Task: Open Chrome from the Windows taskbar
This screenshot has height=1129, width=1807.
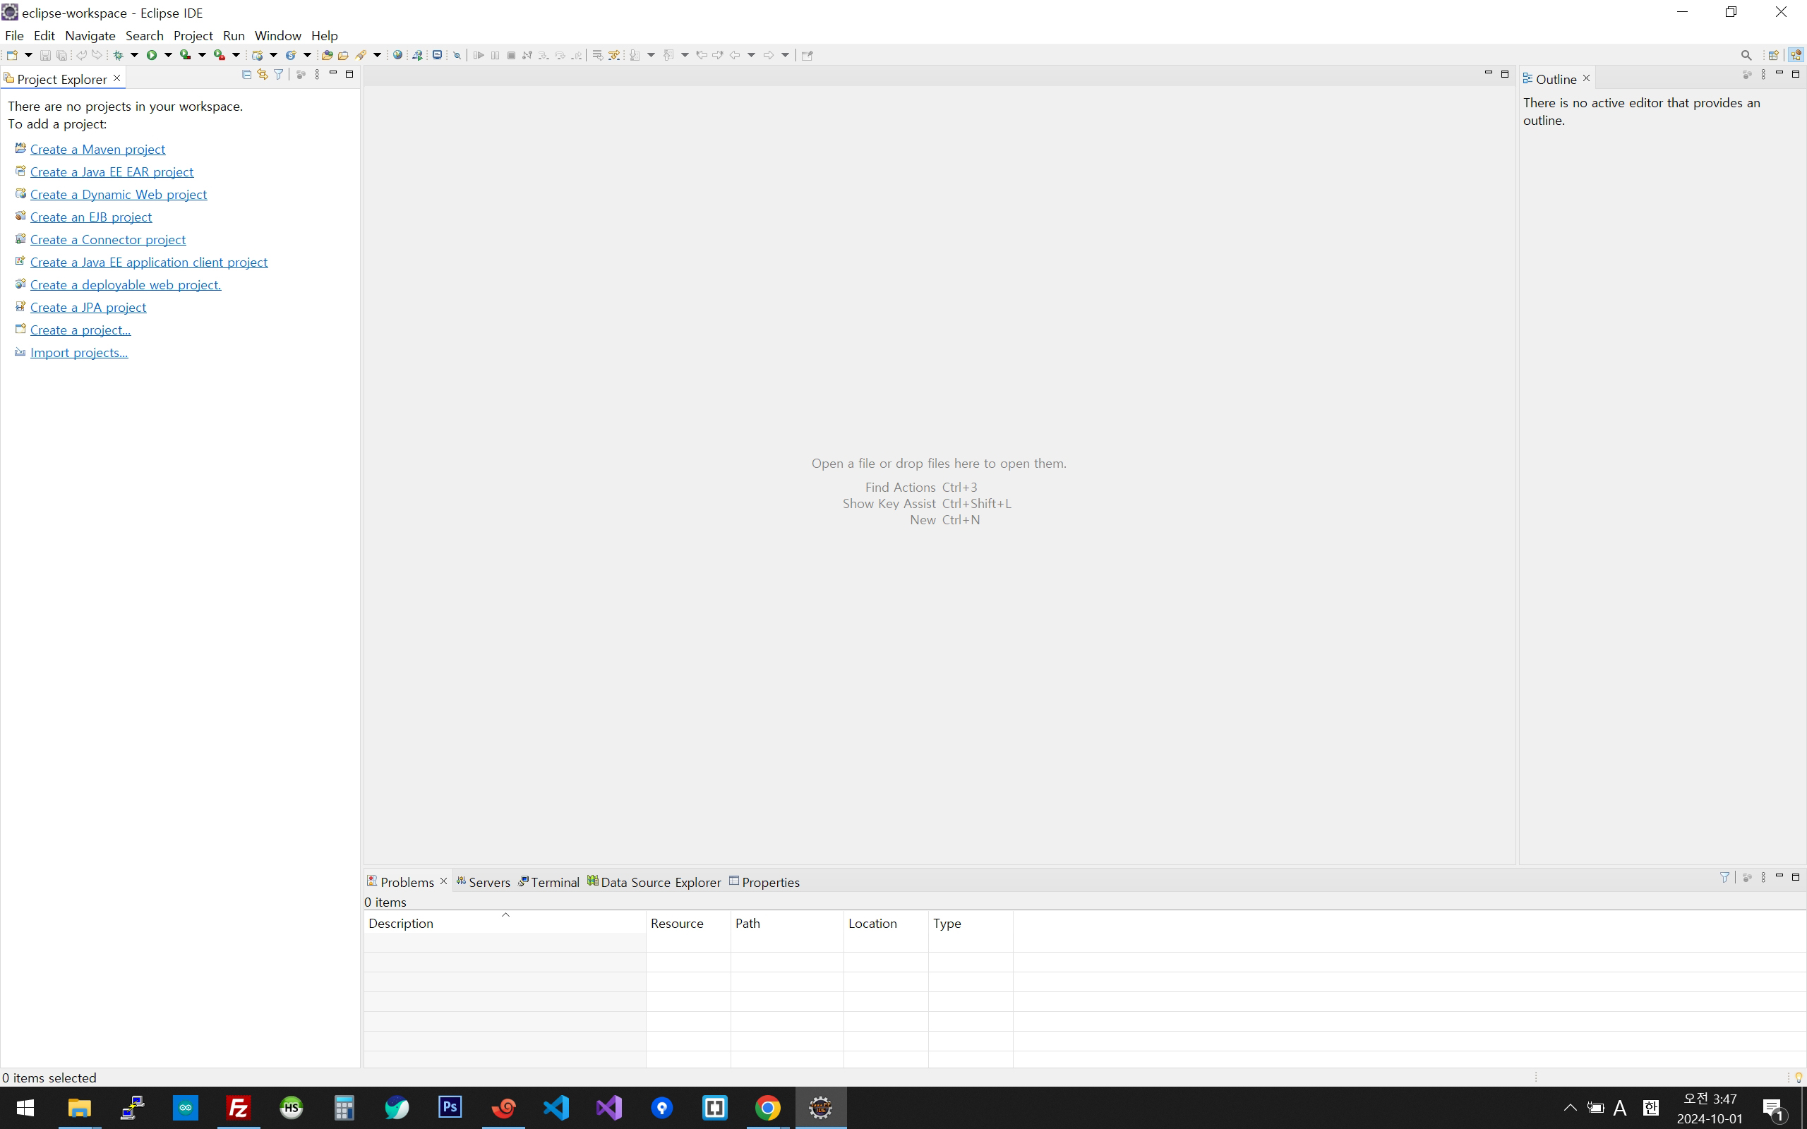Action: tap(767, 1107)
